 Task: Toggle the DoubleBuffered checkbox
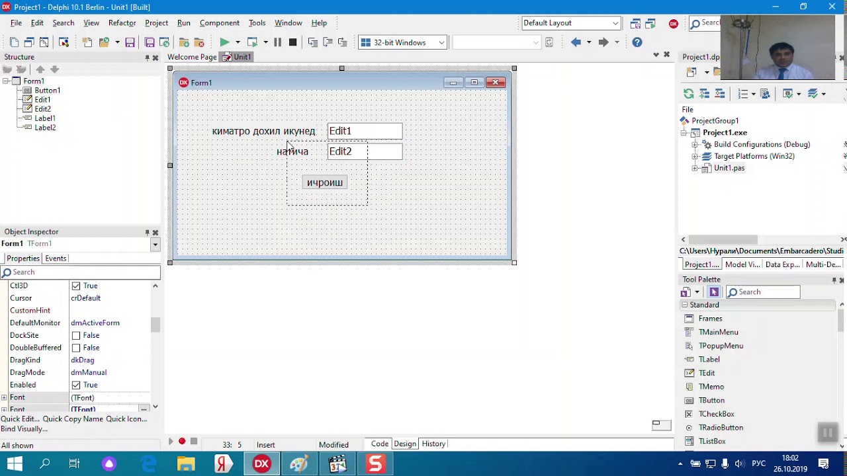pyautogui.click(x=76, y=348)
